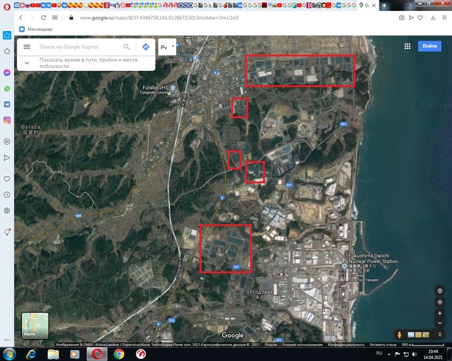Open Opera Speed Dial grid icon
The image size is (452, 361).
[55, 17]
